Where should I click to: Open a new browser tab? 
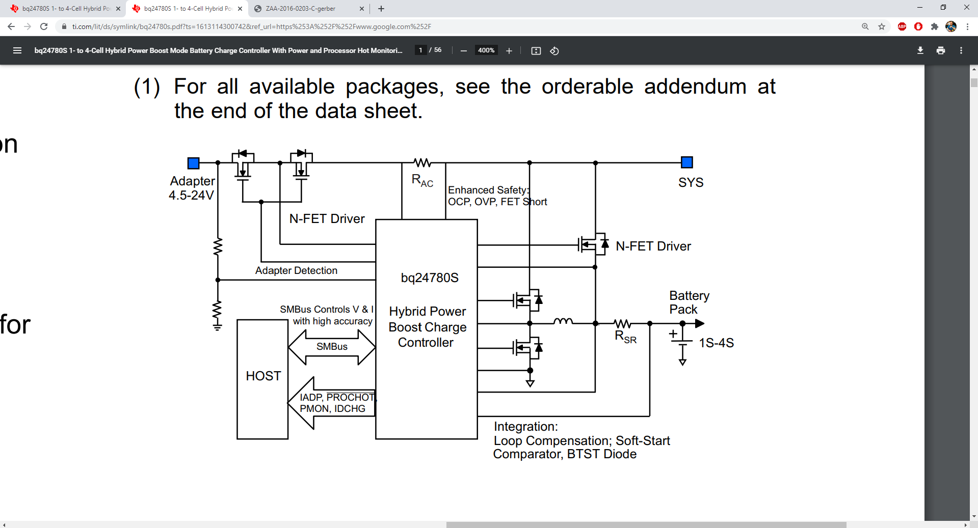(x=381, y=9)
